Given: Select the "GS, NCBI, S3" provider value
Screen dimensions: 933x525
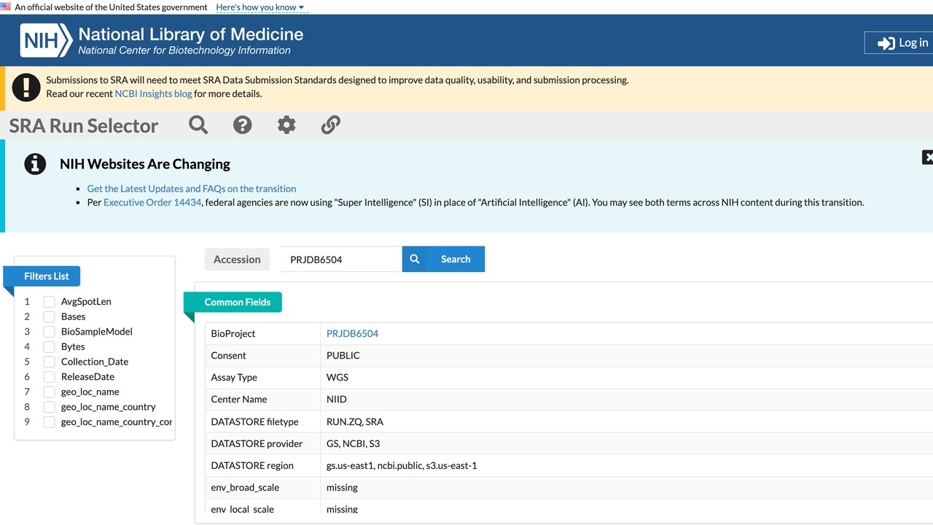Looking at the screenshot, I should pos(353,443).
